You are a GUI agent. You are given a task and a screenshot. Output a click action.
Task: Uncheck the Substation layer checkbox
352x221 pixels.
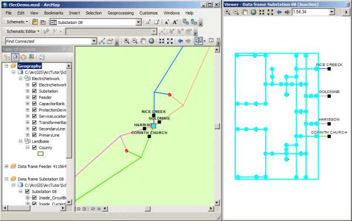(x=35, y=91)
